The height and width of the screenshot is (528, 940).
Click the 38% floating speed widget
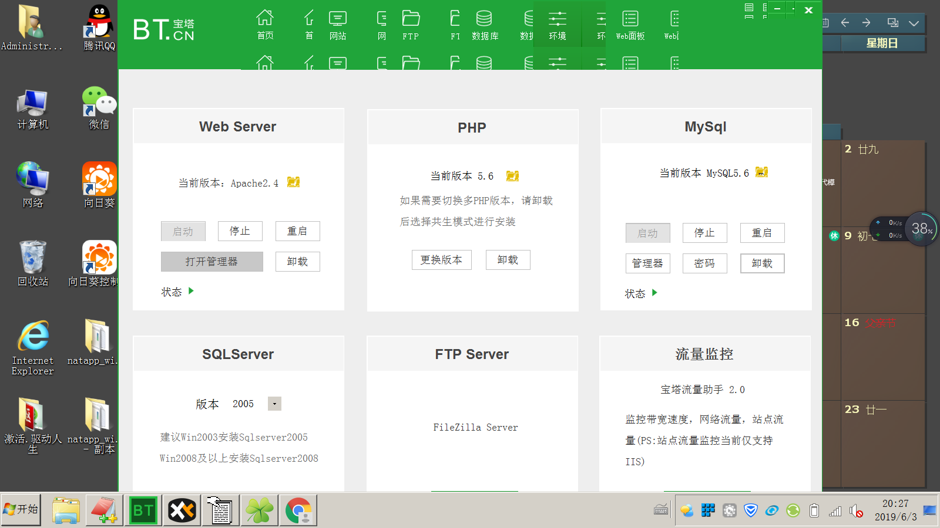(921, 229)
